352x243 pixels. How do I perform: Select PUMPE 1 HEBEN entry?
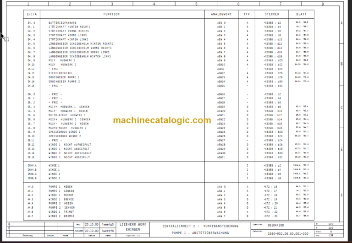click(60, 187)
